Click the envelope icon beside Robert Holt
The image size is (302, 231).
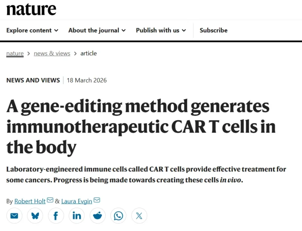point(50,200)
